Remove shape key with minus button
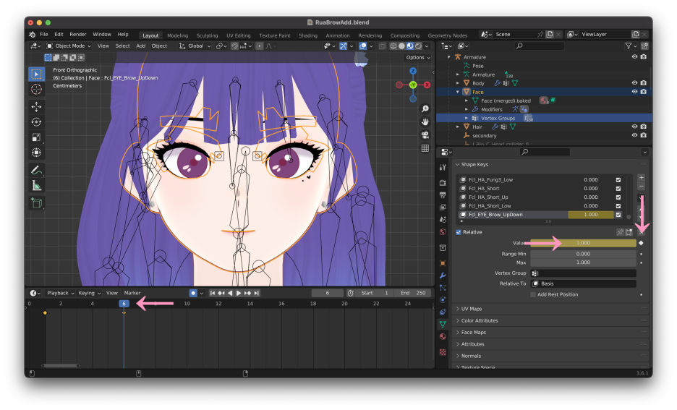Image resolution: width=677 pixels, height=410 pixels. (x=641, y=186)
